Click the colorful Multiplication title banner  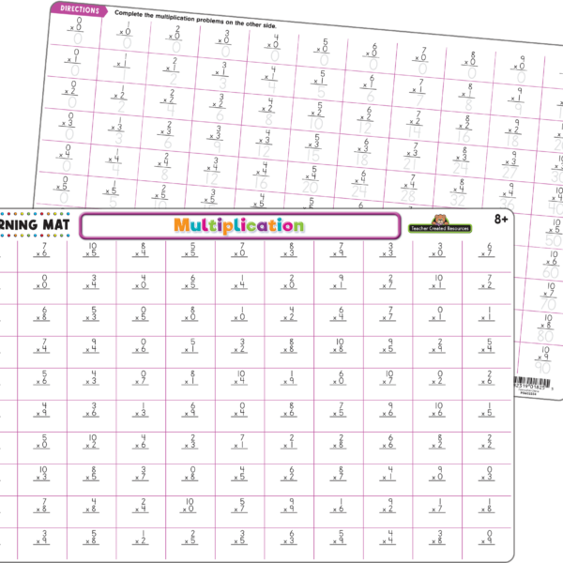[x=239, y=226]
